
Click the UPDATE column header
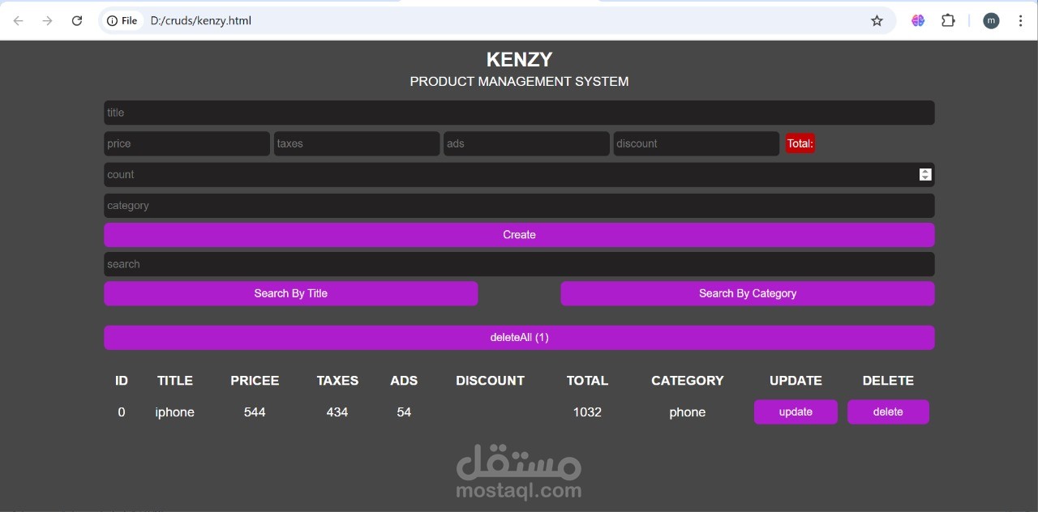pyautogui.click(x=796, y=381)
